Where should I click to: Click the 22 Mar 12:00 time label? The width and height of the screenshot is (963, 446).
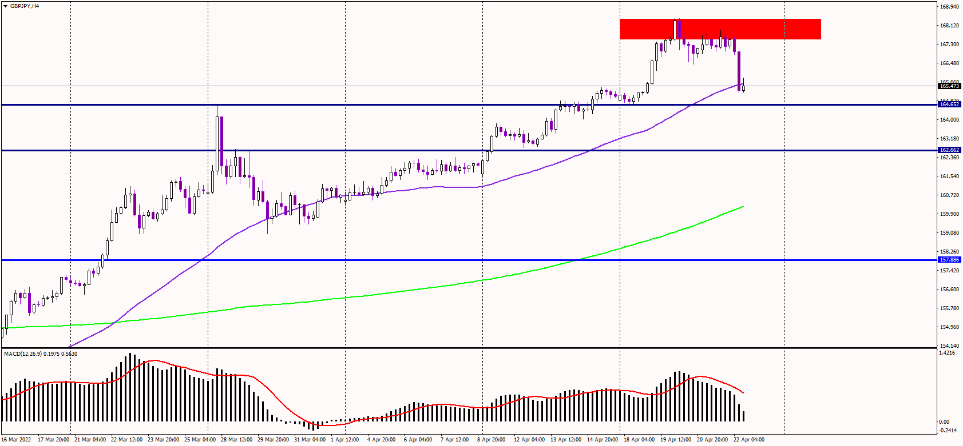coord(127,440)
